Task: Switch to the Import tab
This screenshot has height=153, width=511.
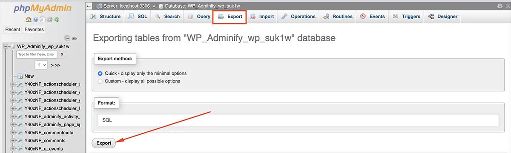Action: click(261, 17)
